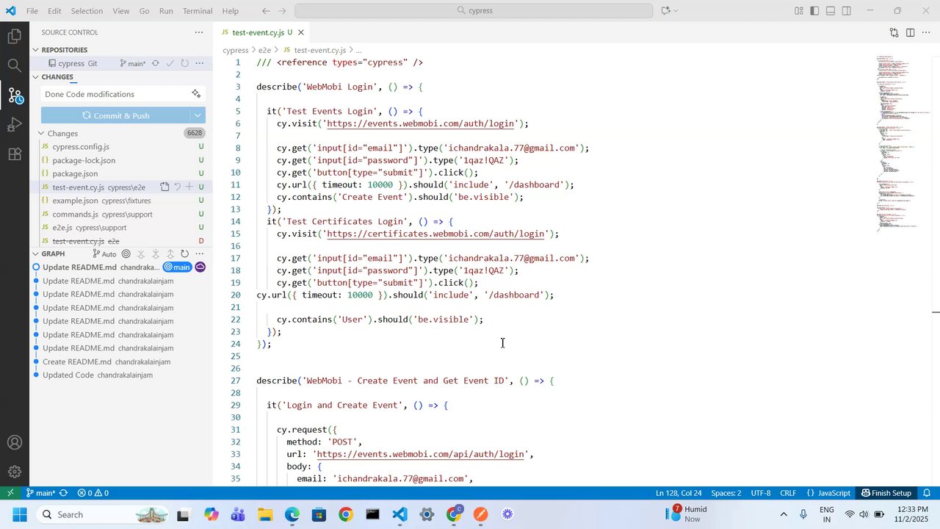The width and height of the screenshot is (940, 529).
Task: Generate commit message with sparkle icon
Action: coord(196,94)
